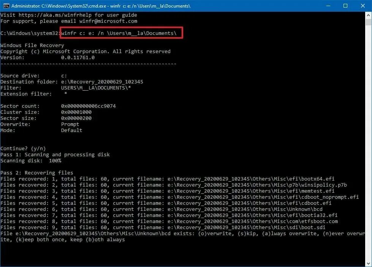Click the scrollbar down arrow
Screen dimensions: 372x267
pyautogui.click(x=369, y=263)
